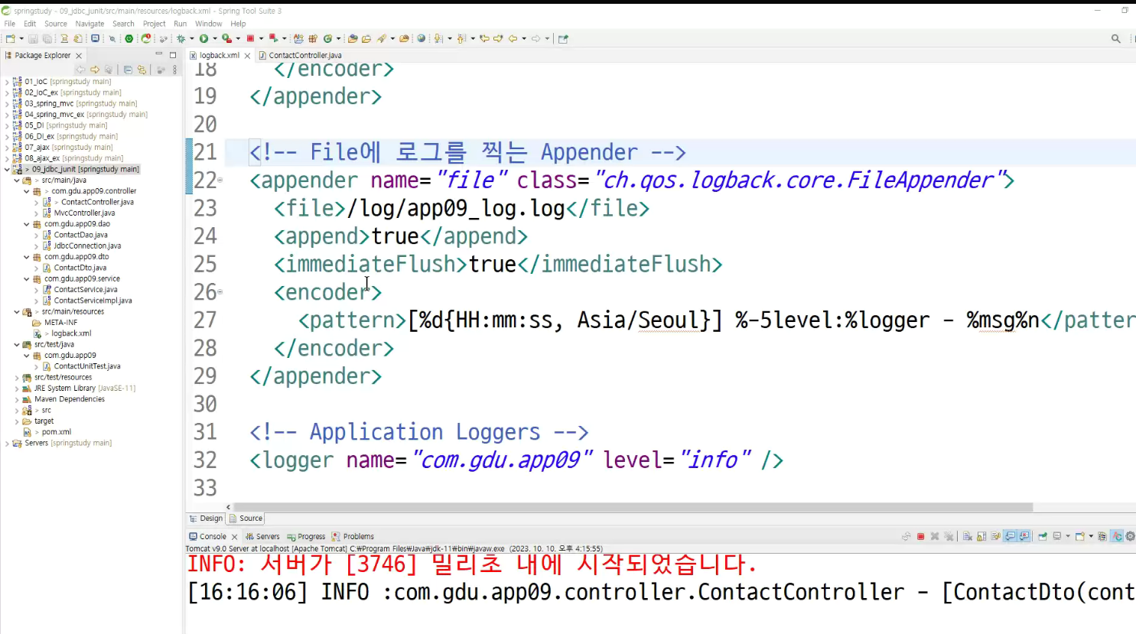Collapse the com.gdu.app09.service package

click(26, 278)
